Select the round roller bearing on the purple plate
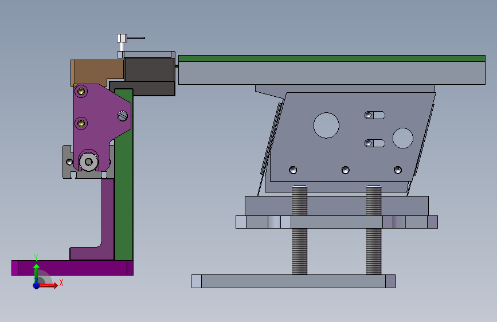This screenshot has height=322, width=497. click(89, 162)
